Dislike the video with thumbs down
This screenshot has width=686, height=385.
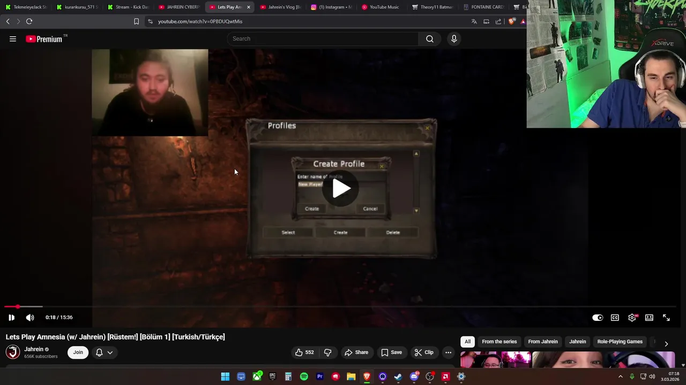point(327,352)
